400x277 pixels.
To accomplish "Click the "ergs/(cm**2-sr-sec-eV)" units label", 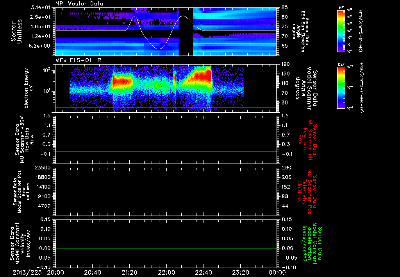I will click(x=361, y=88).
